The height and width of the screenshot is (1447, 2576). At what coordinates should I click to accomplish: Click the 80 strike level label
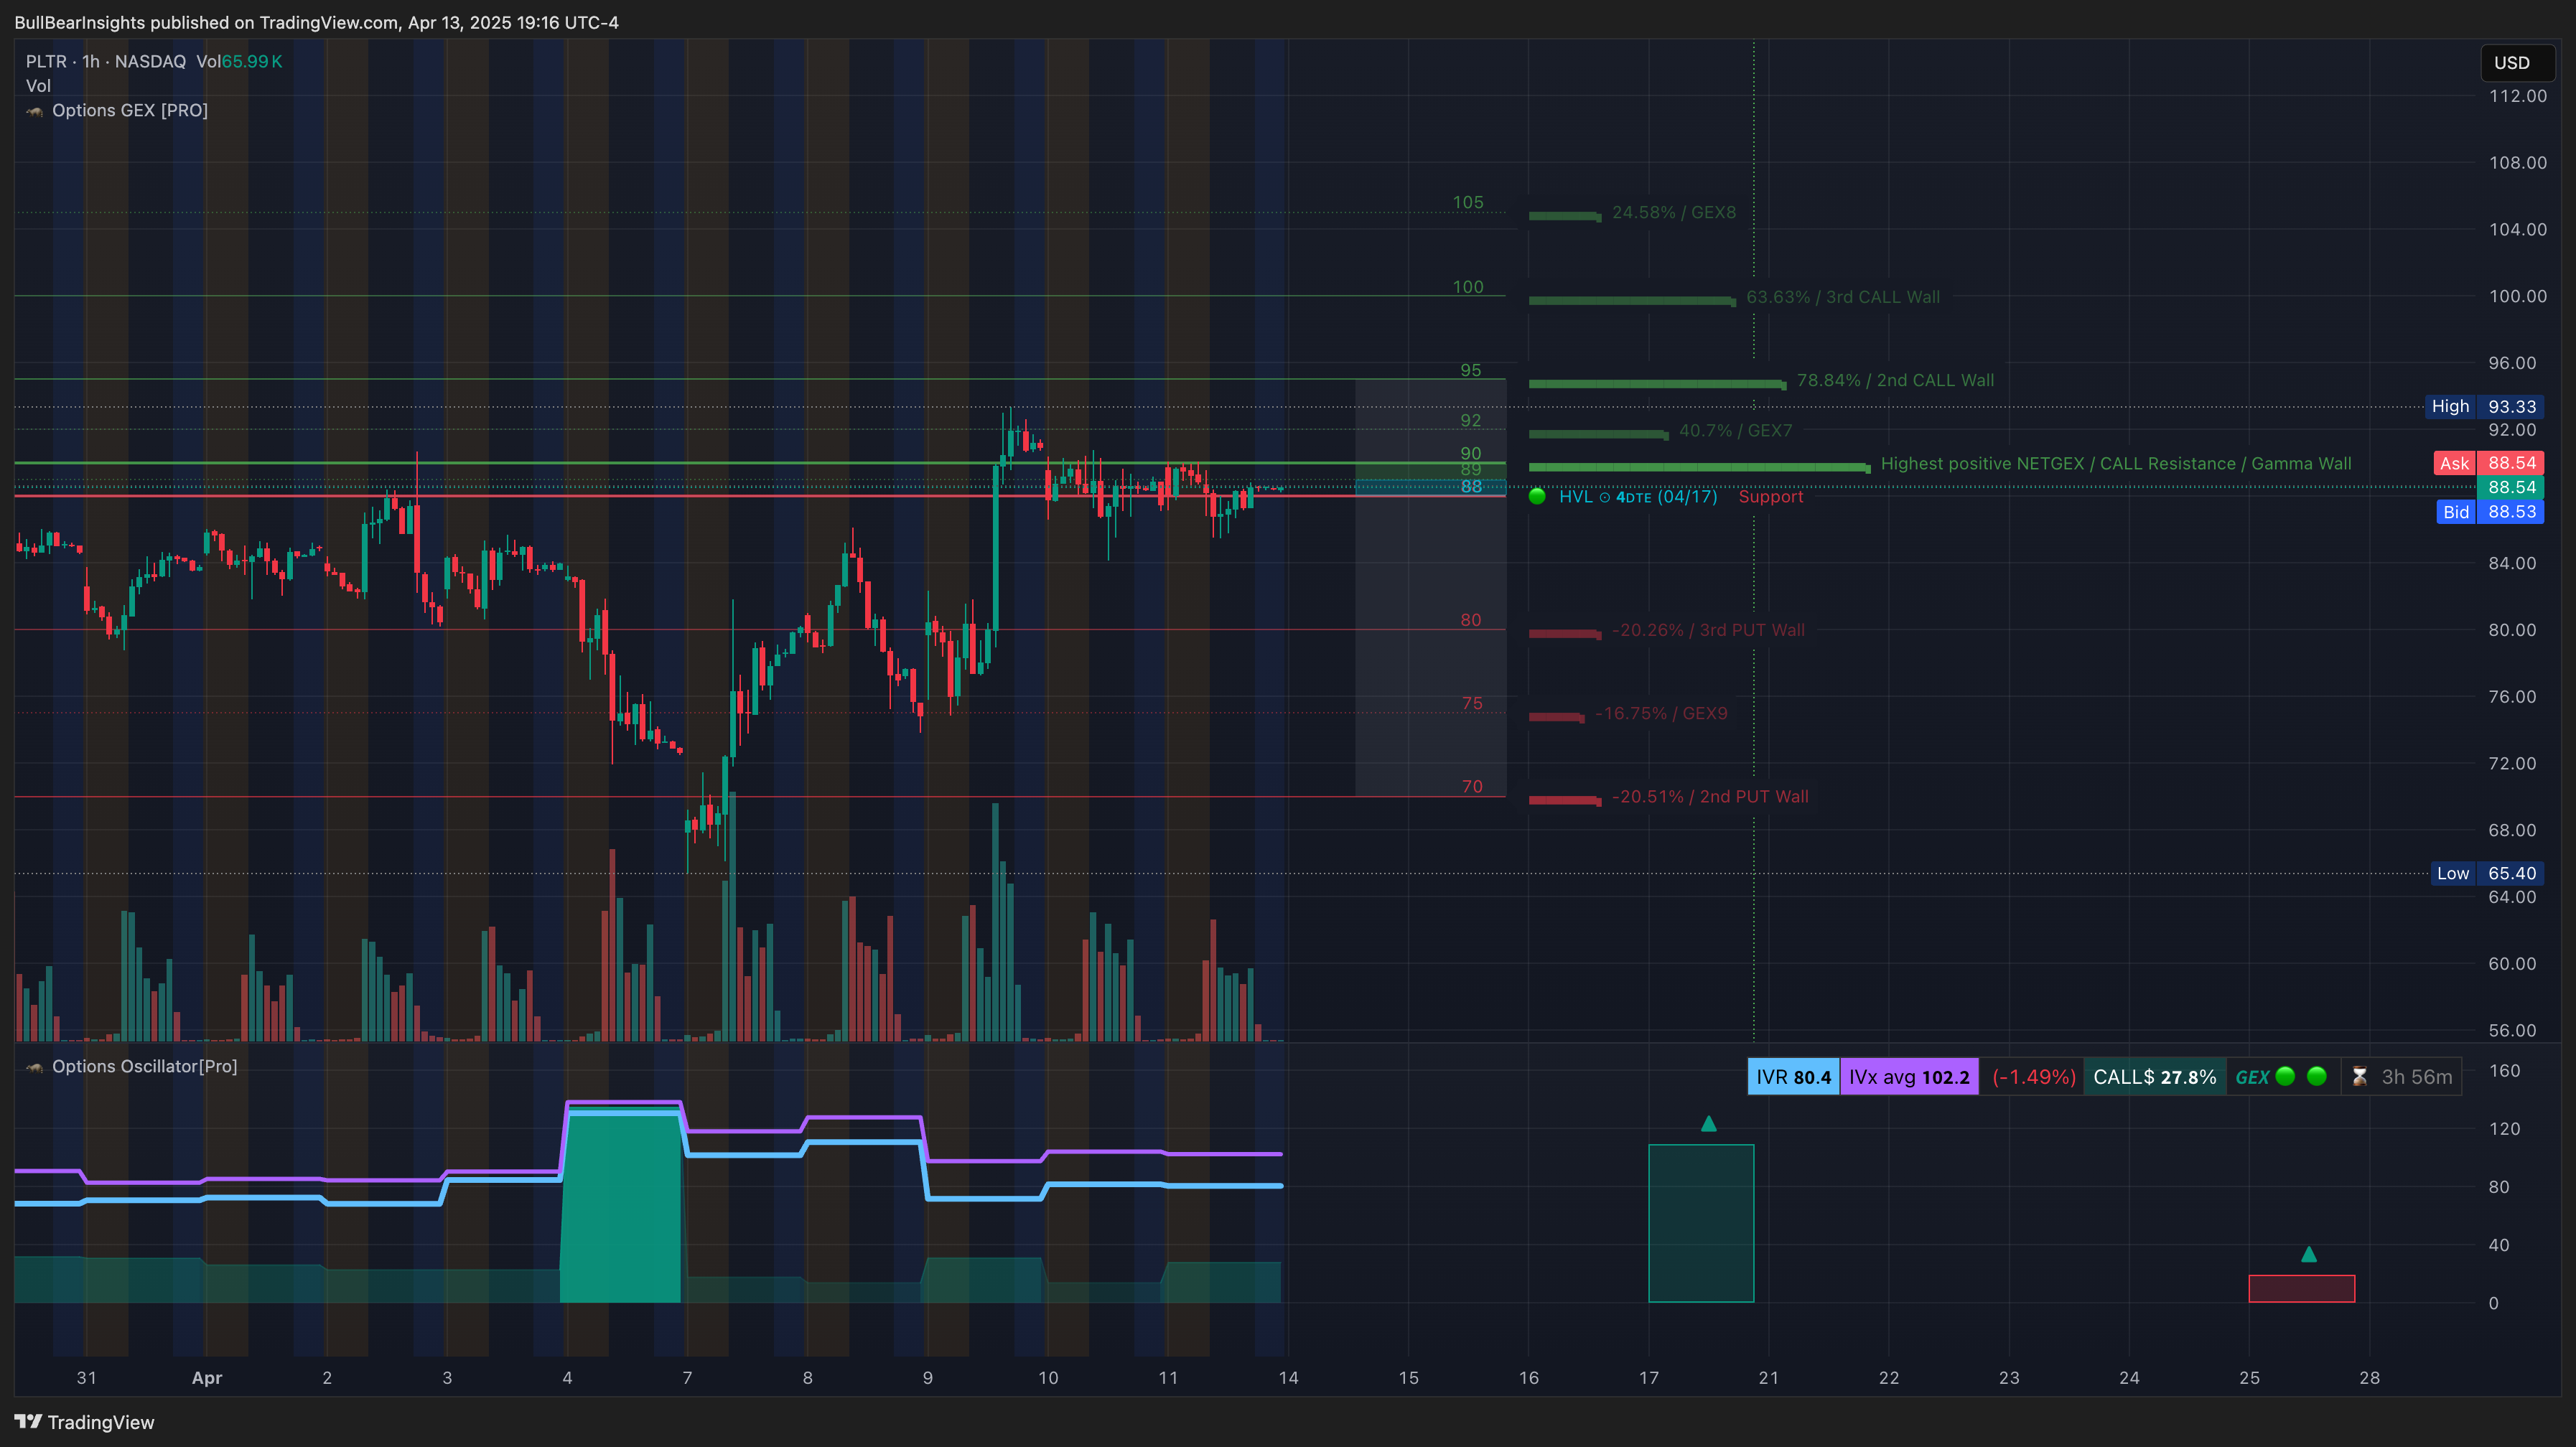(1471, 620)
